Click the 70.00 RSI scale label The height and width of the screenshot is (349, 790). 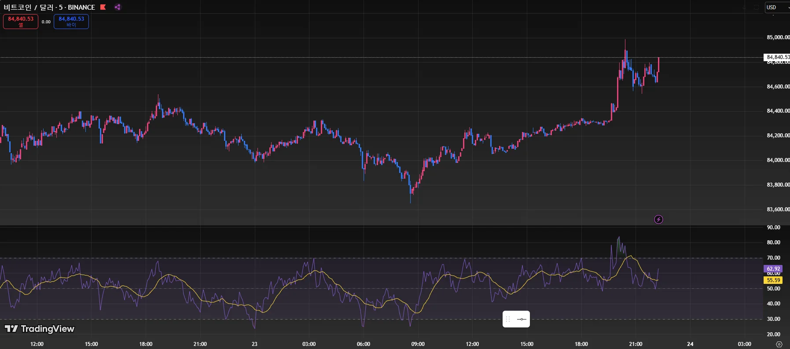pyautogui.click(x=773, y=258)
